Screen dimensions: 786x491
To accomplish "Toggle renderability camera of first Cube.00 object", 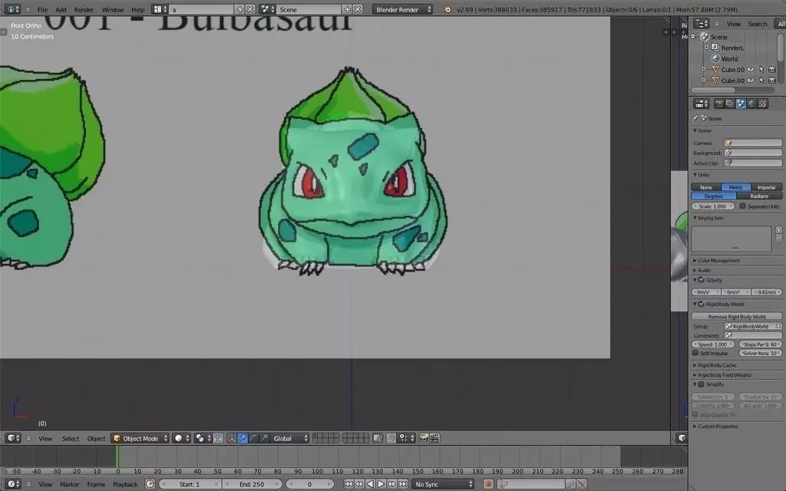I will [x=772, y=70].
